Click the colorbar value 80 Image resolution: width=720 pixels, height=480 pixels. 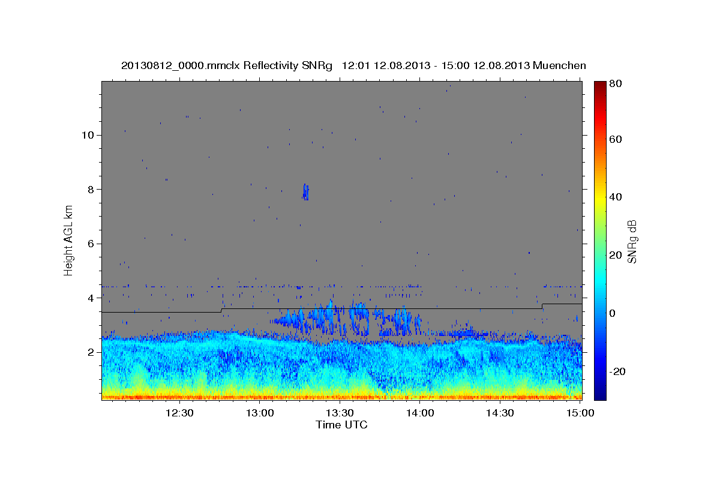[x=617, y=85]
